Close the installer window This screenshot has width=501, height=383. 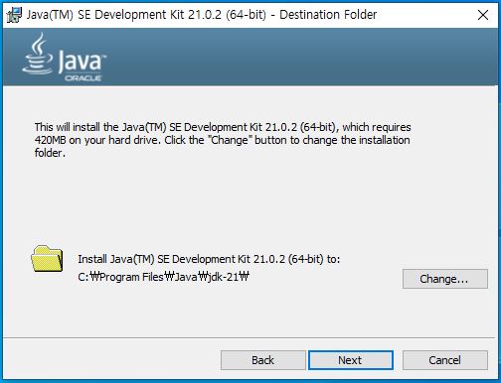(x=483, y=15)
